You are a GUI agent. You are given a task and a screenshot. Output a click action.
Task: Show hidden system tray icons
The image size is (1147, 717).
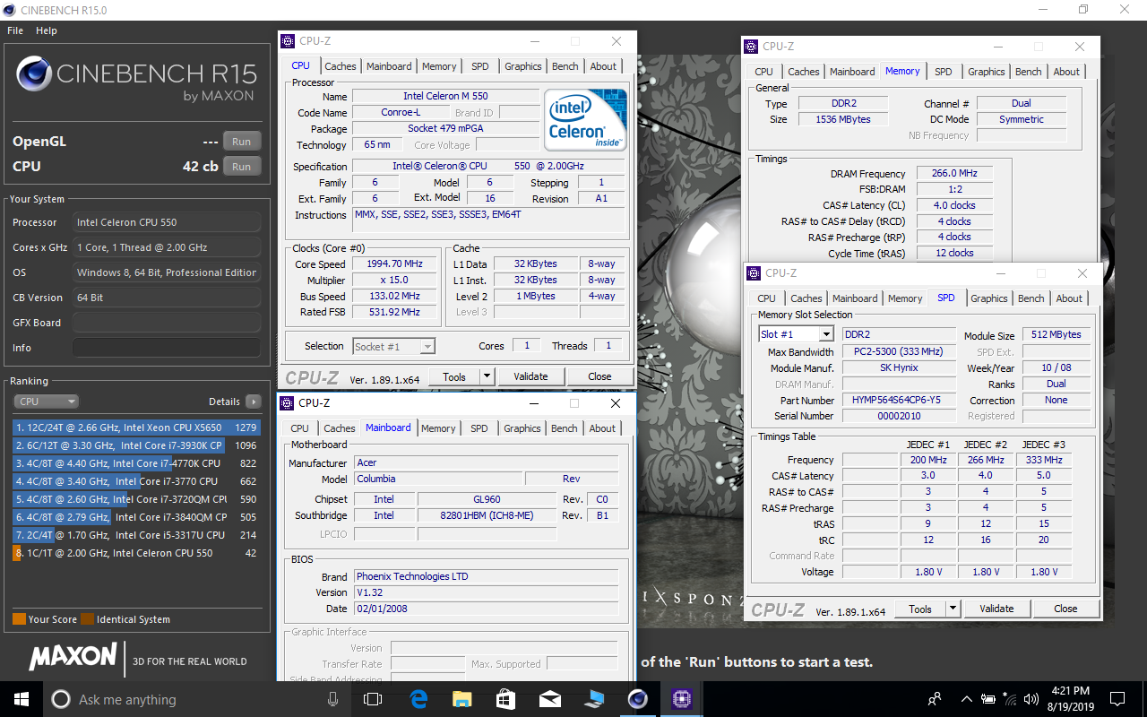966,699
